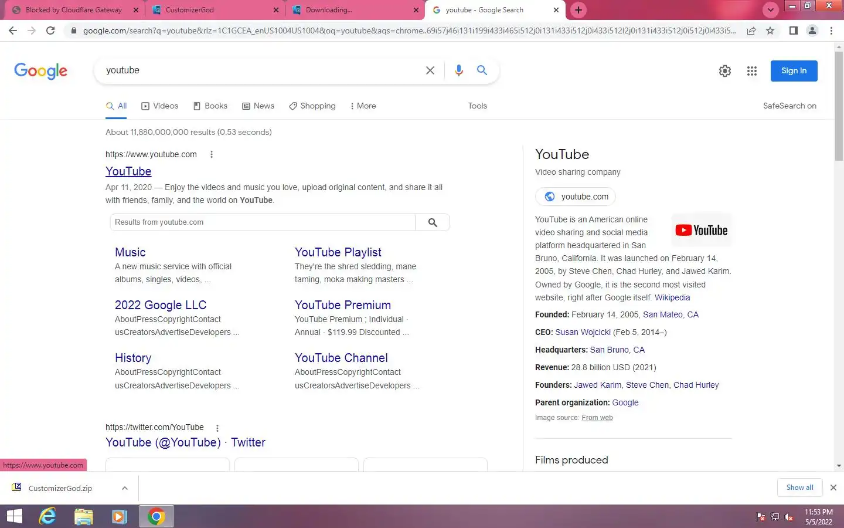Image resolution: width=844 pixels, height=528 pixels.
Task: Open options dots next to twitter.com/YouTube
Action: [217, 428]
